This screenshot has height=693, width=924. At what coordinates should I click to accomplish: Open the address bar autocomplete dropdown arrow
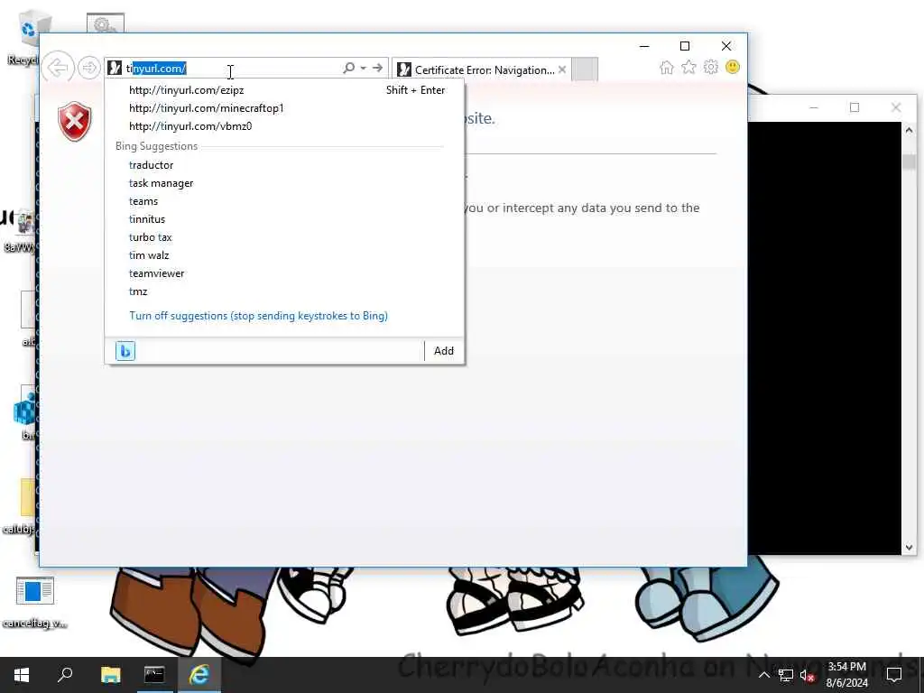(x=364, y=68)
